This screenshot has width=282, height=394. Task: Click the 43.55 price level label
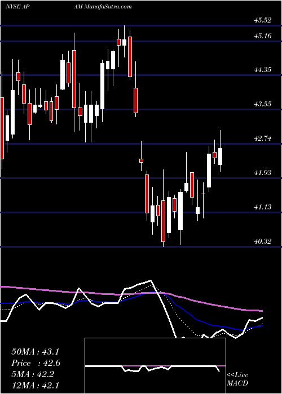263,104
